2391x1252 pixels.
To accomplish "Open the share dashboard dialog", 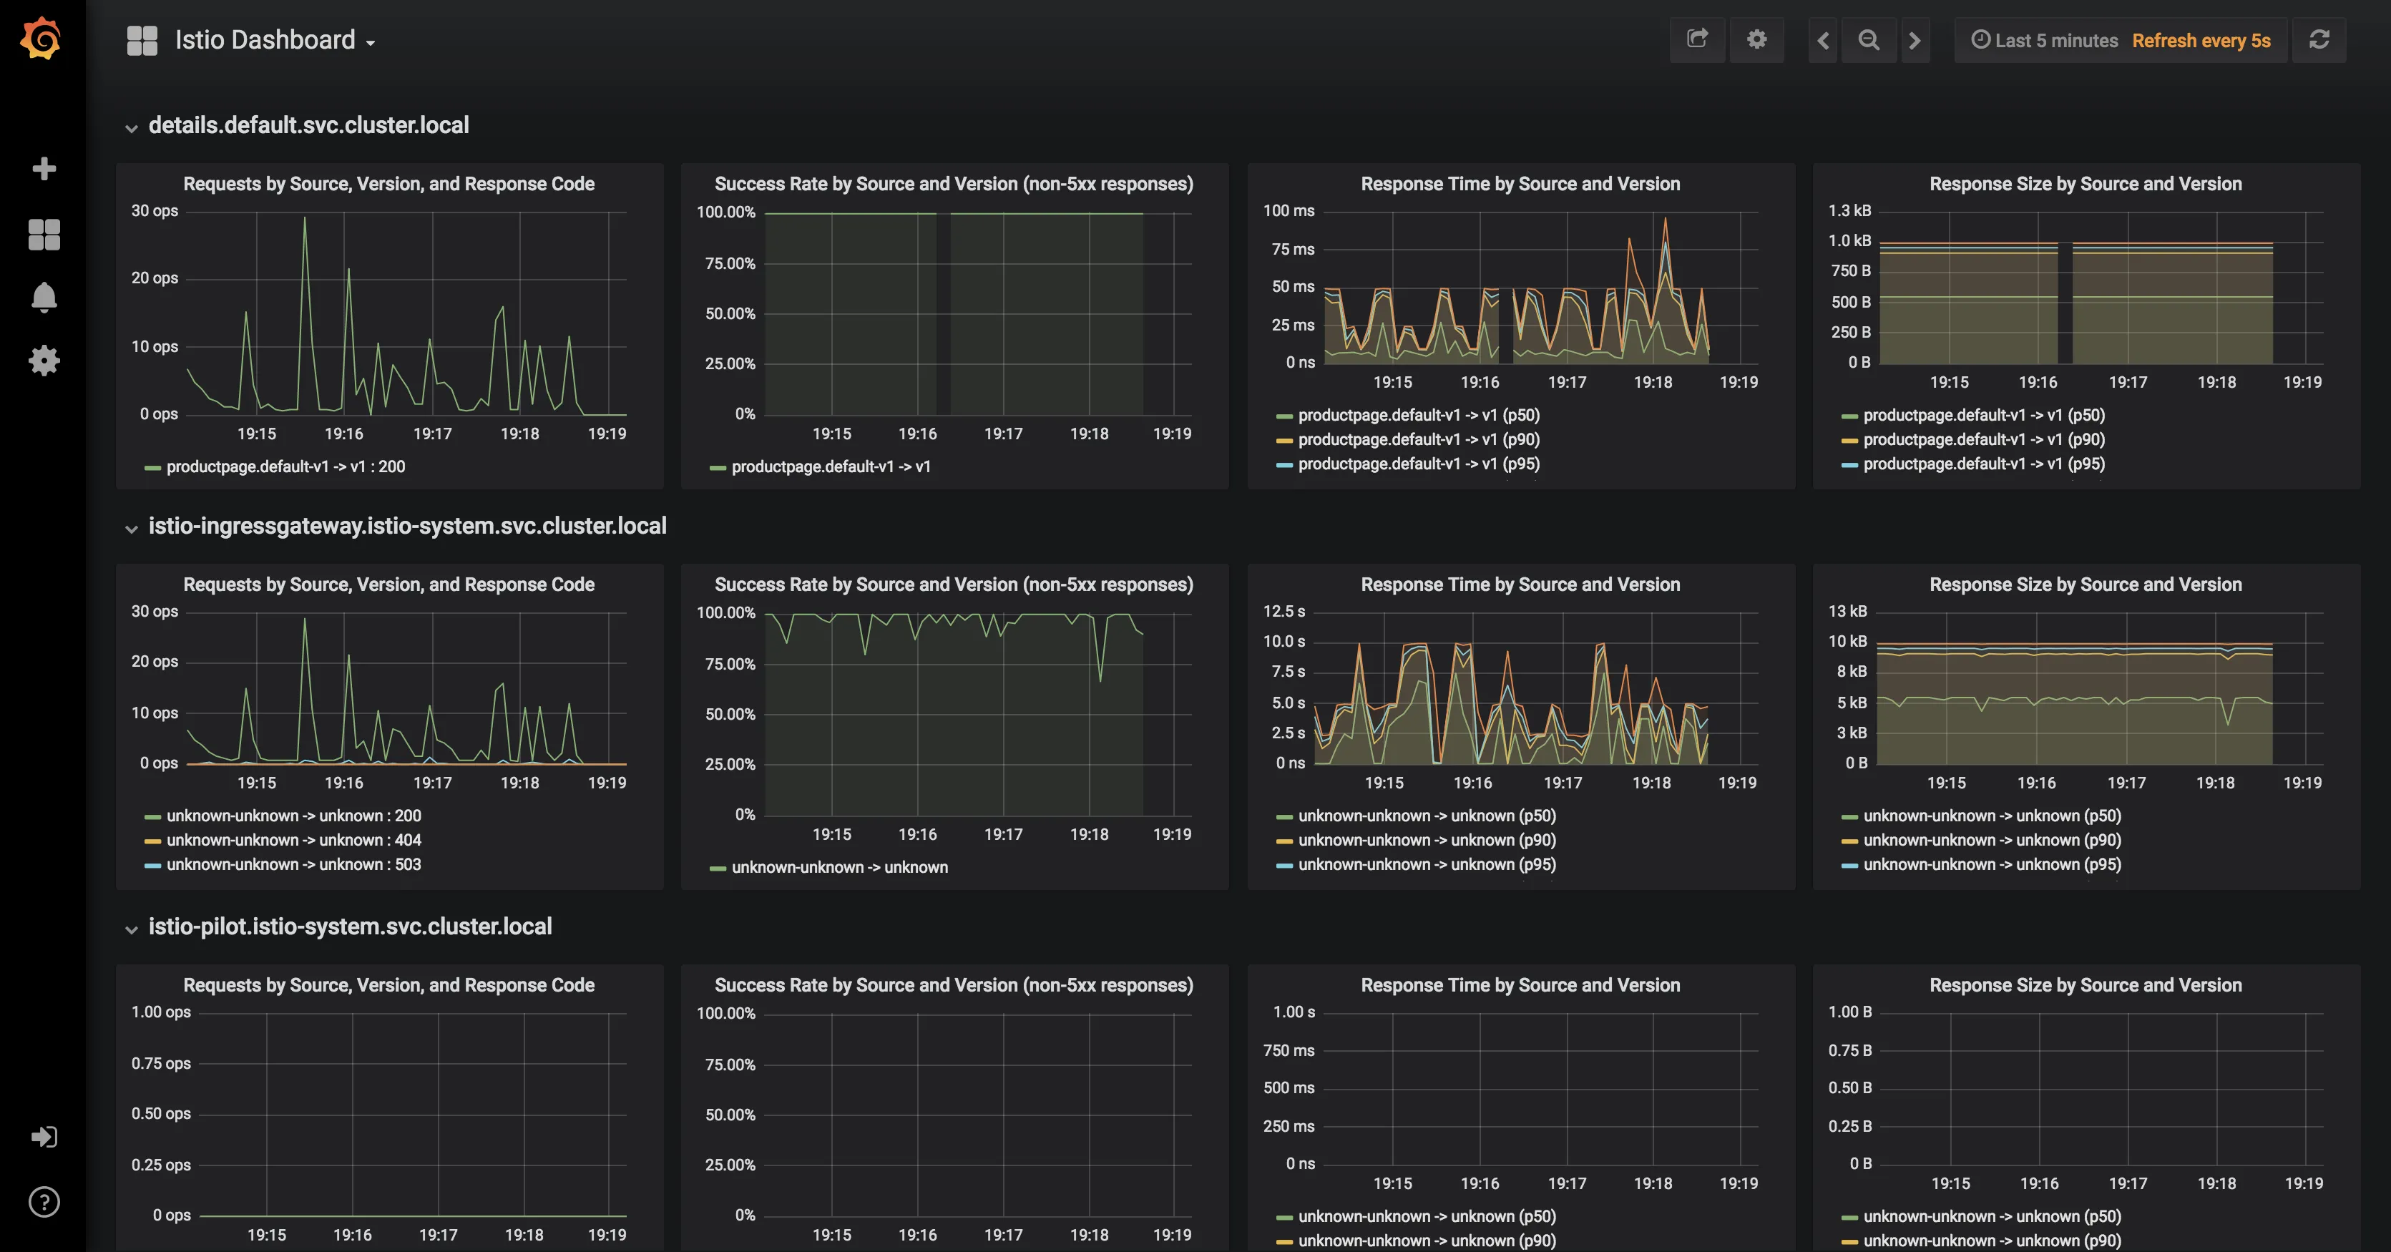I will [x=1698, y=40].
